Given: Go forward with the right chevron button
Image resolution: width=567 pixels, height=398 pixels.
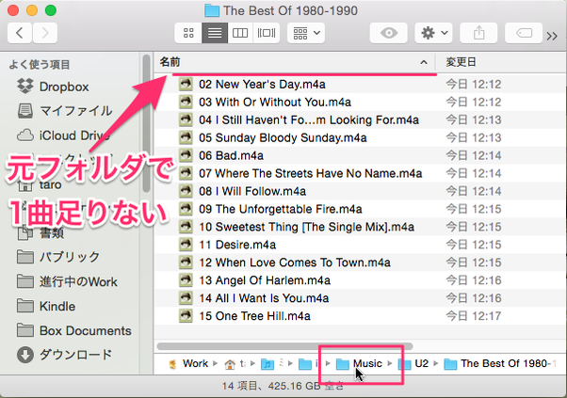Looking at the screenshot, I should [x=45, y=33].
